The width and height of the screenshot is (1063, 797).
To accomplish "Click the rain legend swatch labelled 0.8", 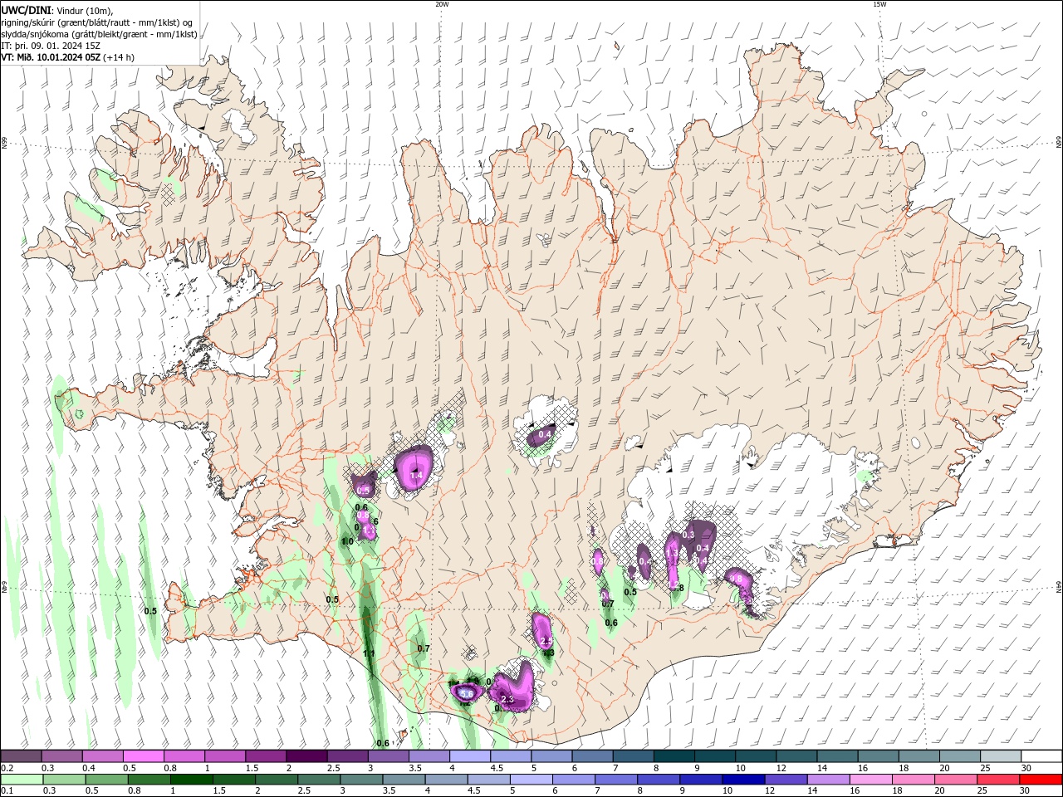I will coord(149,780).
